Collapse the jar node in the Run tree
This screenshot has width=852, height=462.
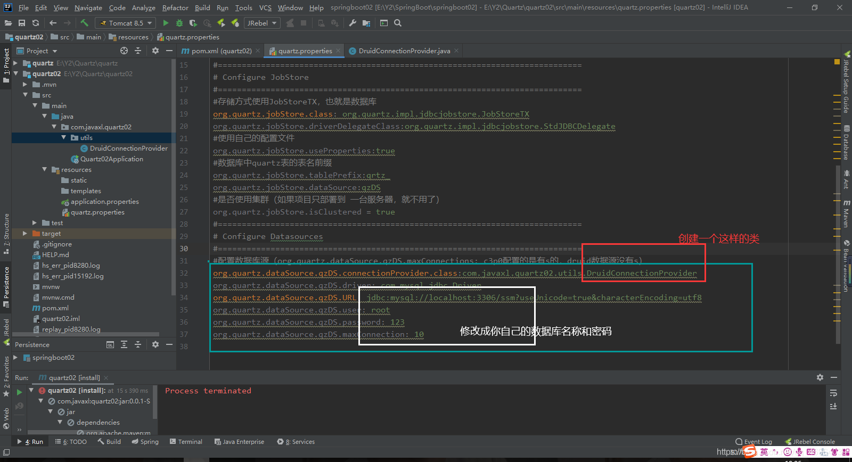coord(51,411)
